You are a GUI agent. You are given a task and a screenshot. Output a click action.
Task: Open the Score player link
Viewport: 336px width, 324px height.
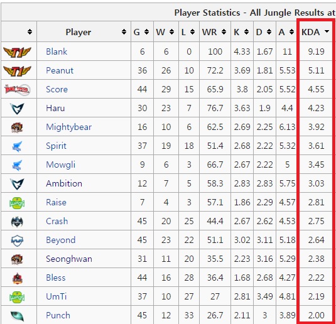point(57,89)
